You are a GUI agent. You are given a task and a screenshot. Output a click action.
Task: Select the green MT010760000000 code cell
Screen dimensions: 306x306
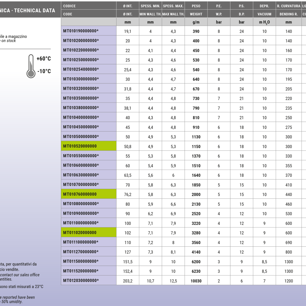(89, 194)
